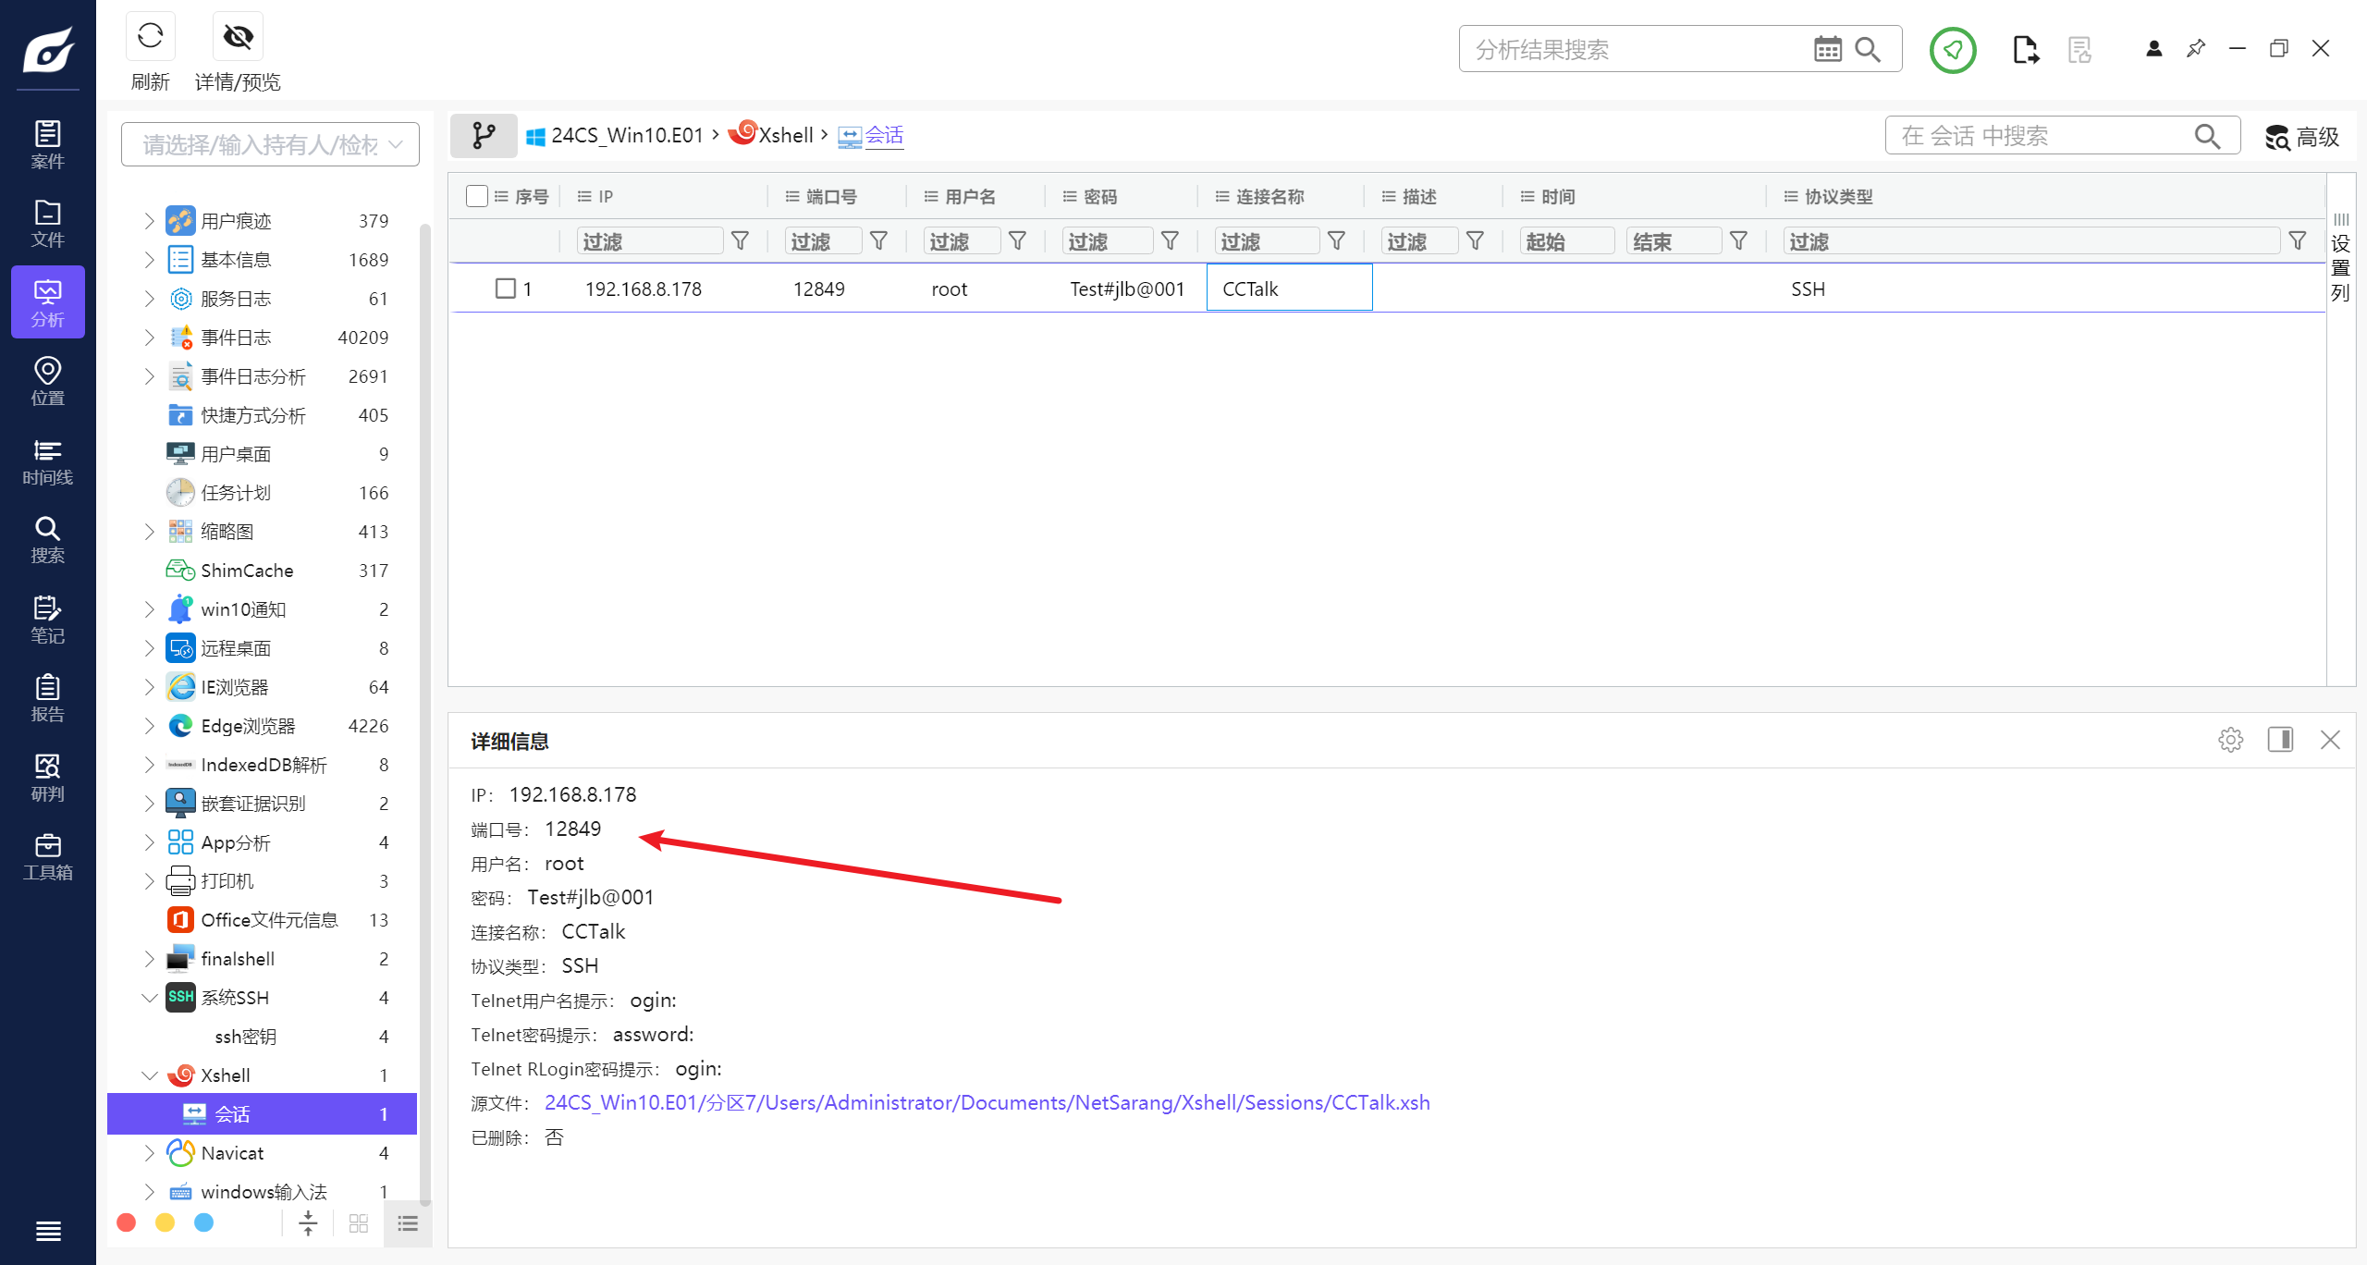Open the Toolbox (工具箱) sidebar icon
Screen dimensions: 2367x1265
(47, 856)
